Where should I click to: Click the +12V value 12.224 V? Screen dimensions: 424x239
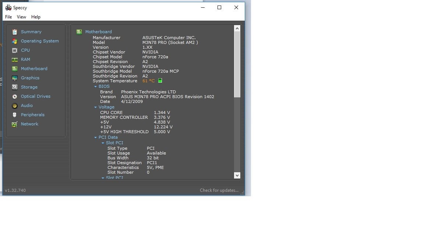(x=163, y=127)
